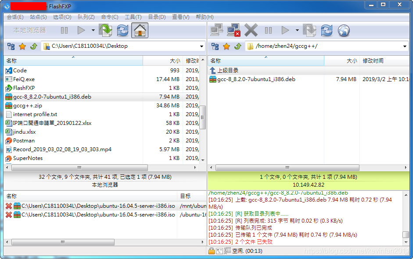This screenshot has width=413, height=259.
Task: Expand the local path dropdown
Action: point(201,46)
